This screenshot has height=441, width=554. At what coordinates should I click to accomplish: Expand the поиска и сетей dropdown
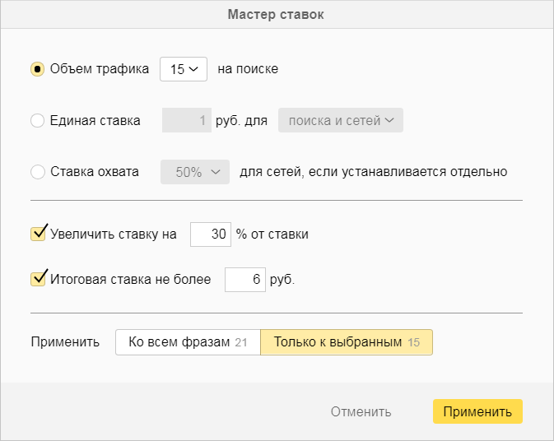click(341, 121)
